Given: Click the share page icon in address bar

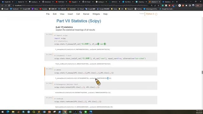Looking at the screenshot, I should (155, 6).
